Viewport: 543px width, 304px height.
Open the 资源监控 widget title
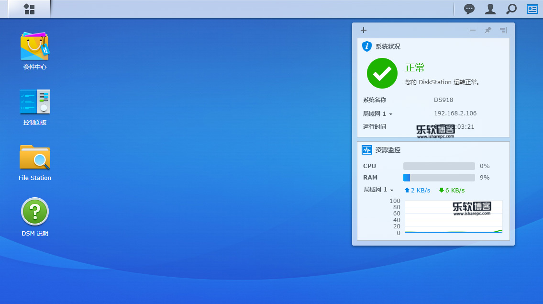click(388, 150)
